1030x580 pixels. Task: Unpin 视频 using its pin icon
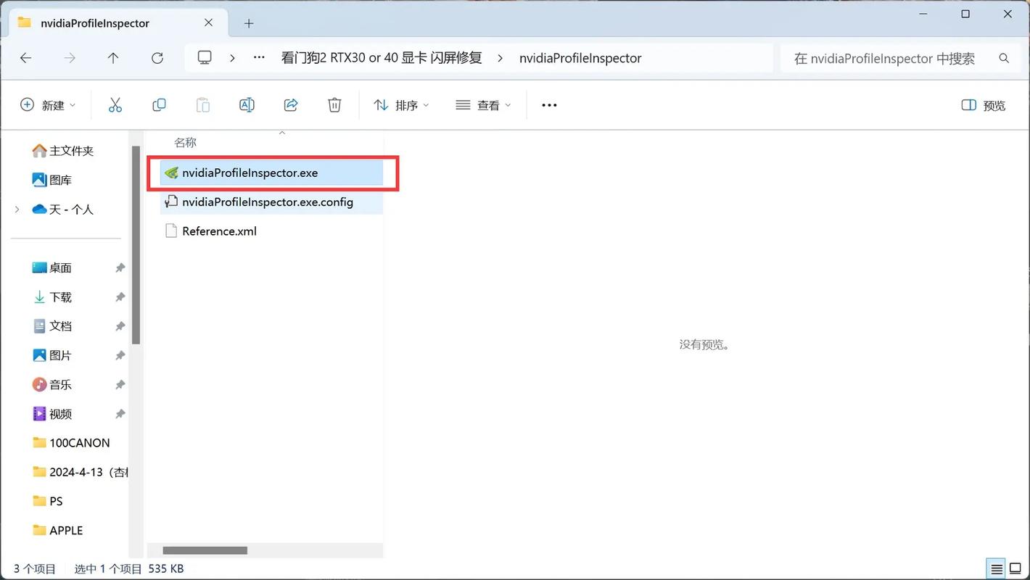(120, 414)
